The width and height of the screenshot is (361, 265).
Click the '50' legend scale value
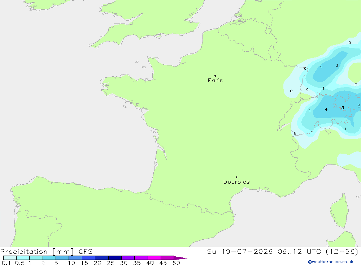tap(177, 263)
